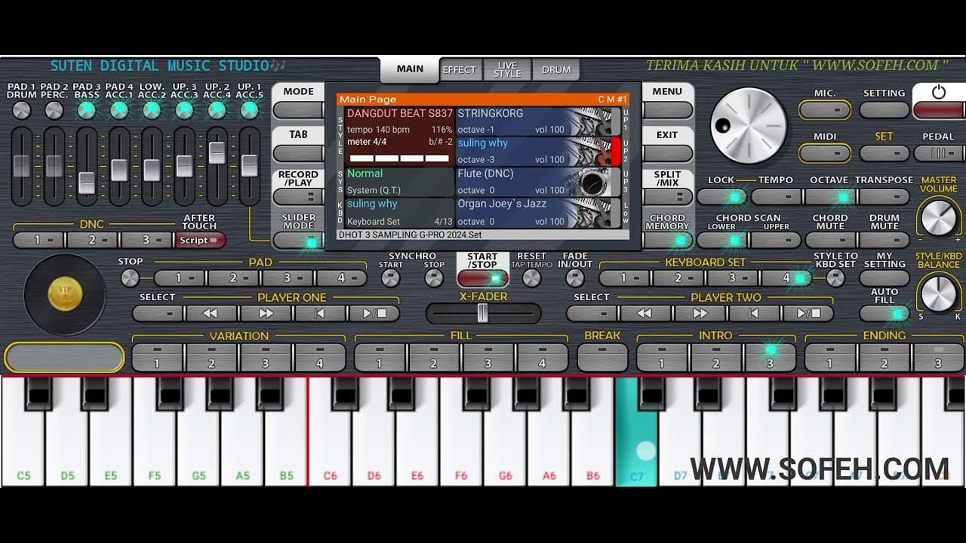Click the MODE button

click(298, 110)
